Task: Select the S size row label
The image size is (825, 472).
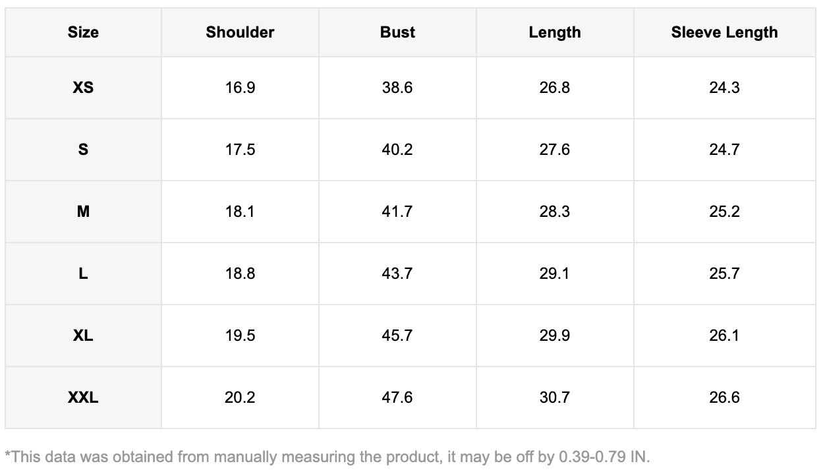Action: click(x=83, y=150)
